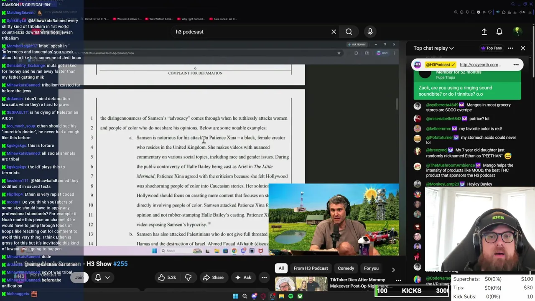
Task: Open the inner browser three-dot menu
Action: coord(394,53)
